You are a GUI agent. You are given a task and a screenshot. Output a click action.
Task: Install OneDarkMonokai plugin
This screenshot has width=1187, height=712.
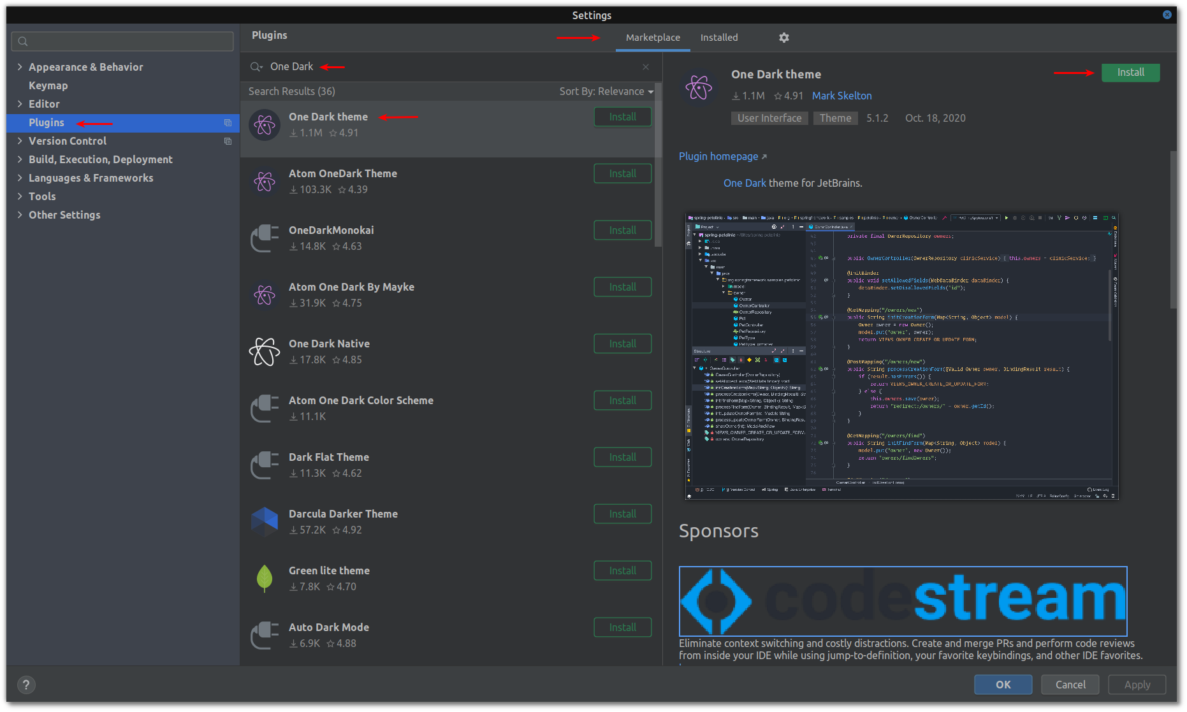point(622,230)
